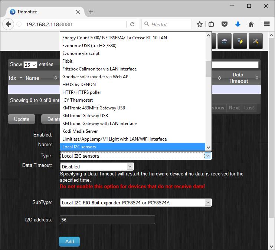The width and height of the screenshot is (275, 250).
Task: Sort table by Name column
Action: click(42, 78)
